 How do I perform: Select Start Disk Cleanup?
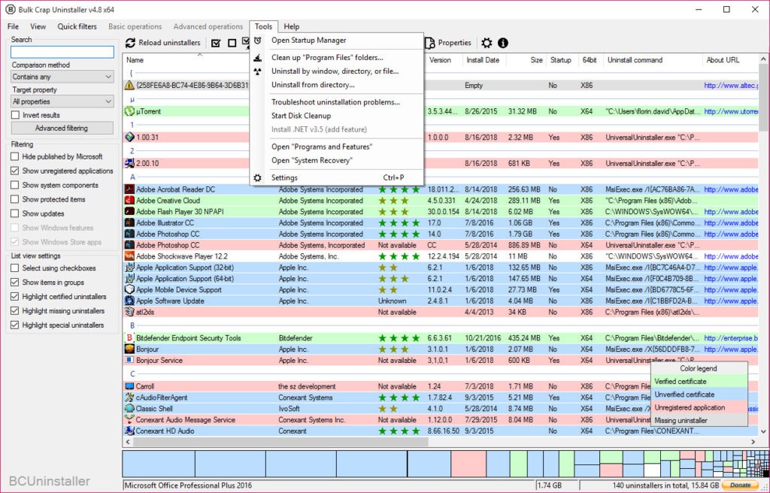(x=301, y=116)
